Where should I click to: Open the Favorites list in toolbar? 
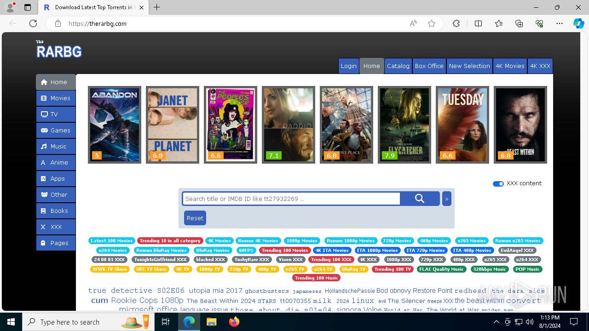tap(499, 23)
